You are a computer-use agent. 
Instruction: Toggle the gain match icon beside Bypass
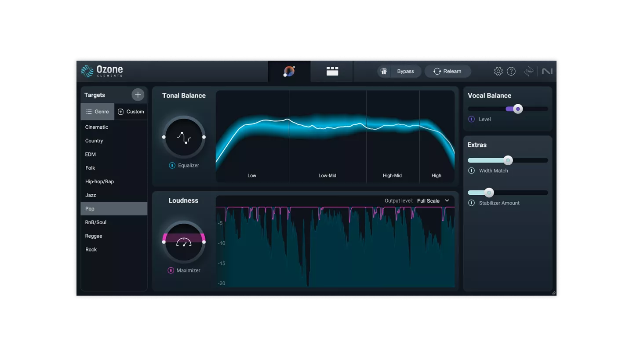(384, 71)
